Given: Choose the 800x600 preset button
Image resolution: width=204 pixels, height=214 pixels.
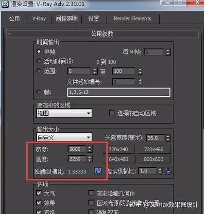Looking at the screenshot, I should click(x=153, y=159).
